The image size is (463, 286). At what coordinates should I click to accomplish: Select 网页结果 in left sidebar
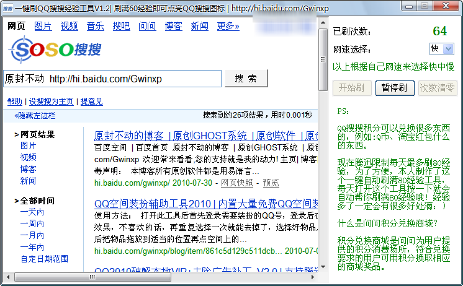(37, 134)
